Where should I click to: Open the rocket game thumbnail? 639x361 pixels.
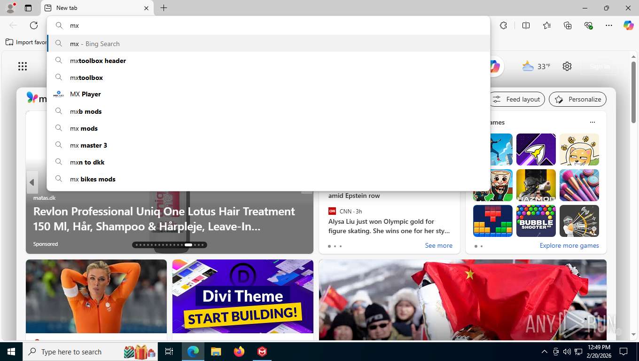pyautogui.click(x=536, y=149)
